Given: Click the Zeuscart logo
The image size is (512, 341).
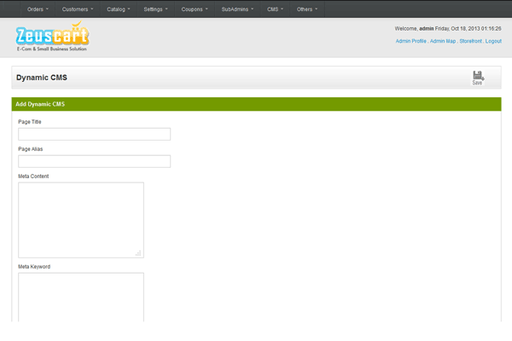Looking at the screenshot, I should pos(51,38).
